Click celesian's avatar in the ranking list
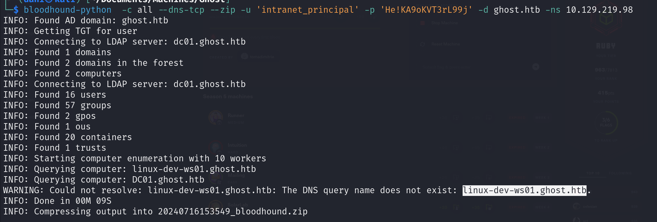 pos(576,206)
